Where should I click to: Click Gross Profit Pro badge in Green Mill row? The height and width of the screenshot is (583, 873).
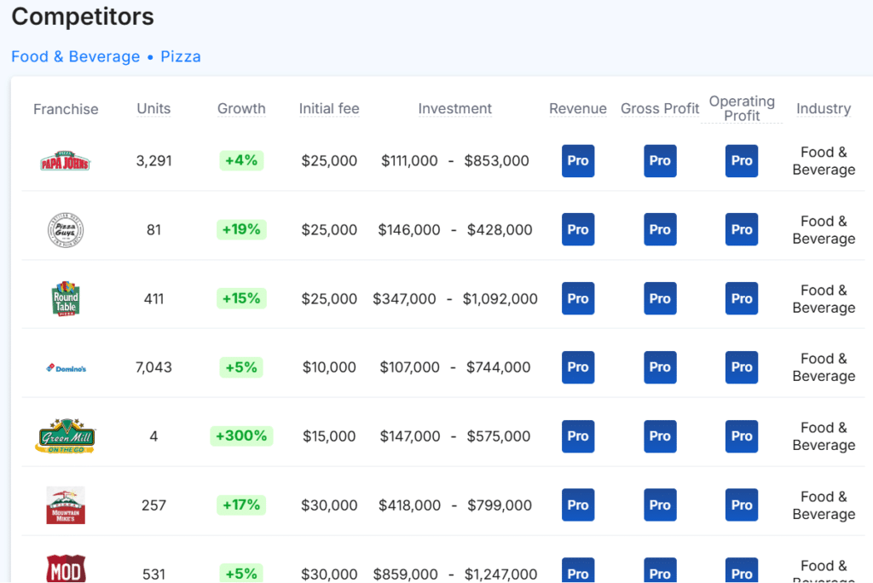[x=660, y=436]
